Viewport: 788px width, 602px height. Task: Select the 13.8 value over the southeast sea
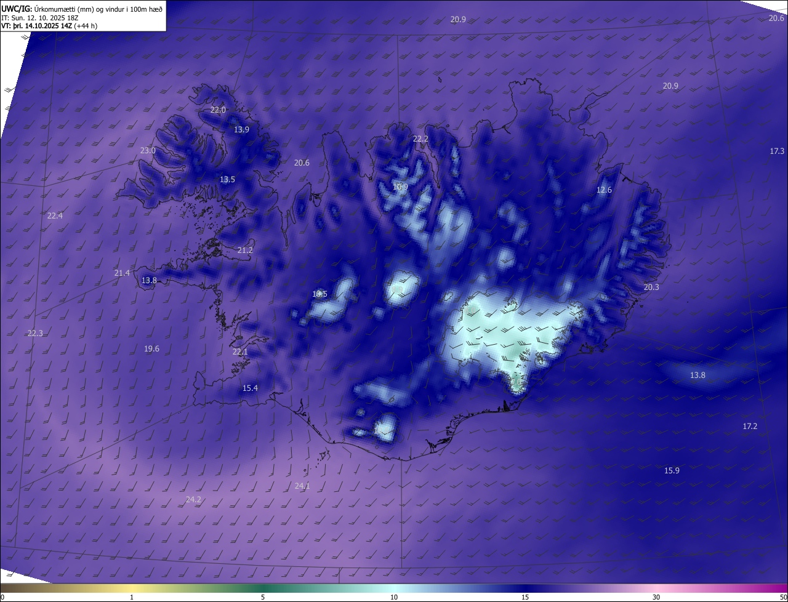pos(698,375)
